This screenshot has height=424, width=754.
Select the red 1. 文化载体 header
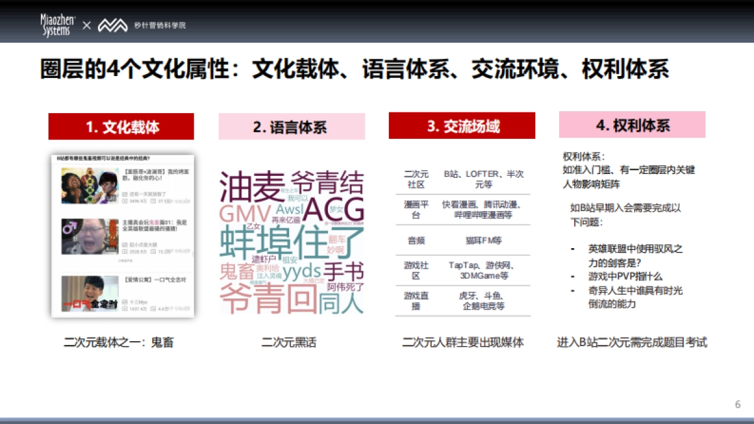coord(121,126)
